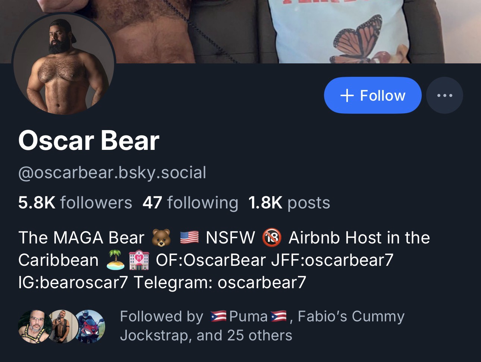Click the blue Follow button
This screenshot has height=362, width=481.
(372, 95)
